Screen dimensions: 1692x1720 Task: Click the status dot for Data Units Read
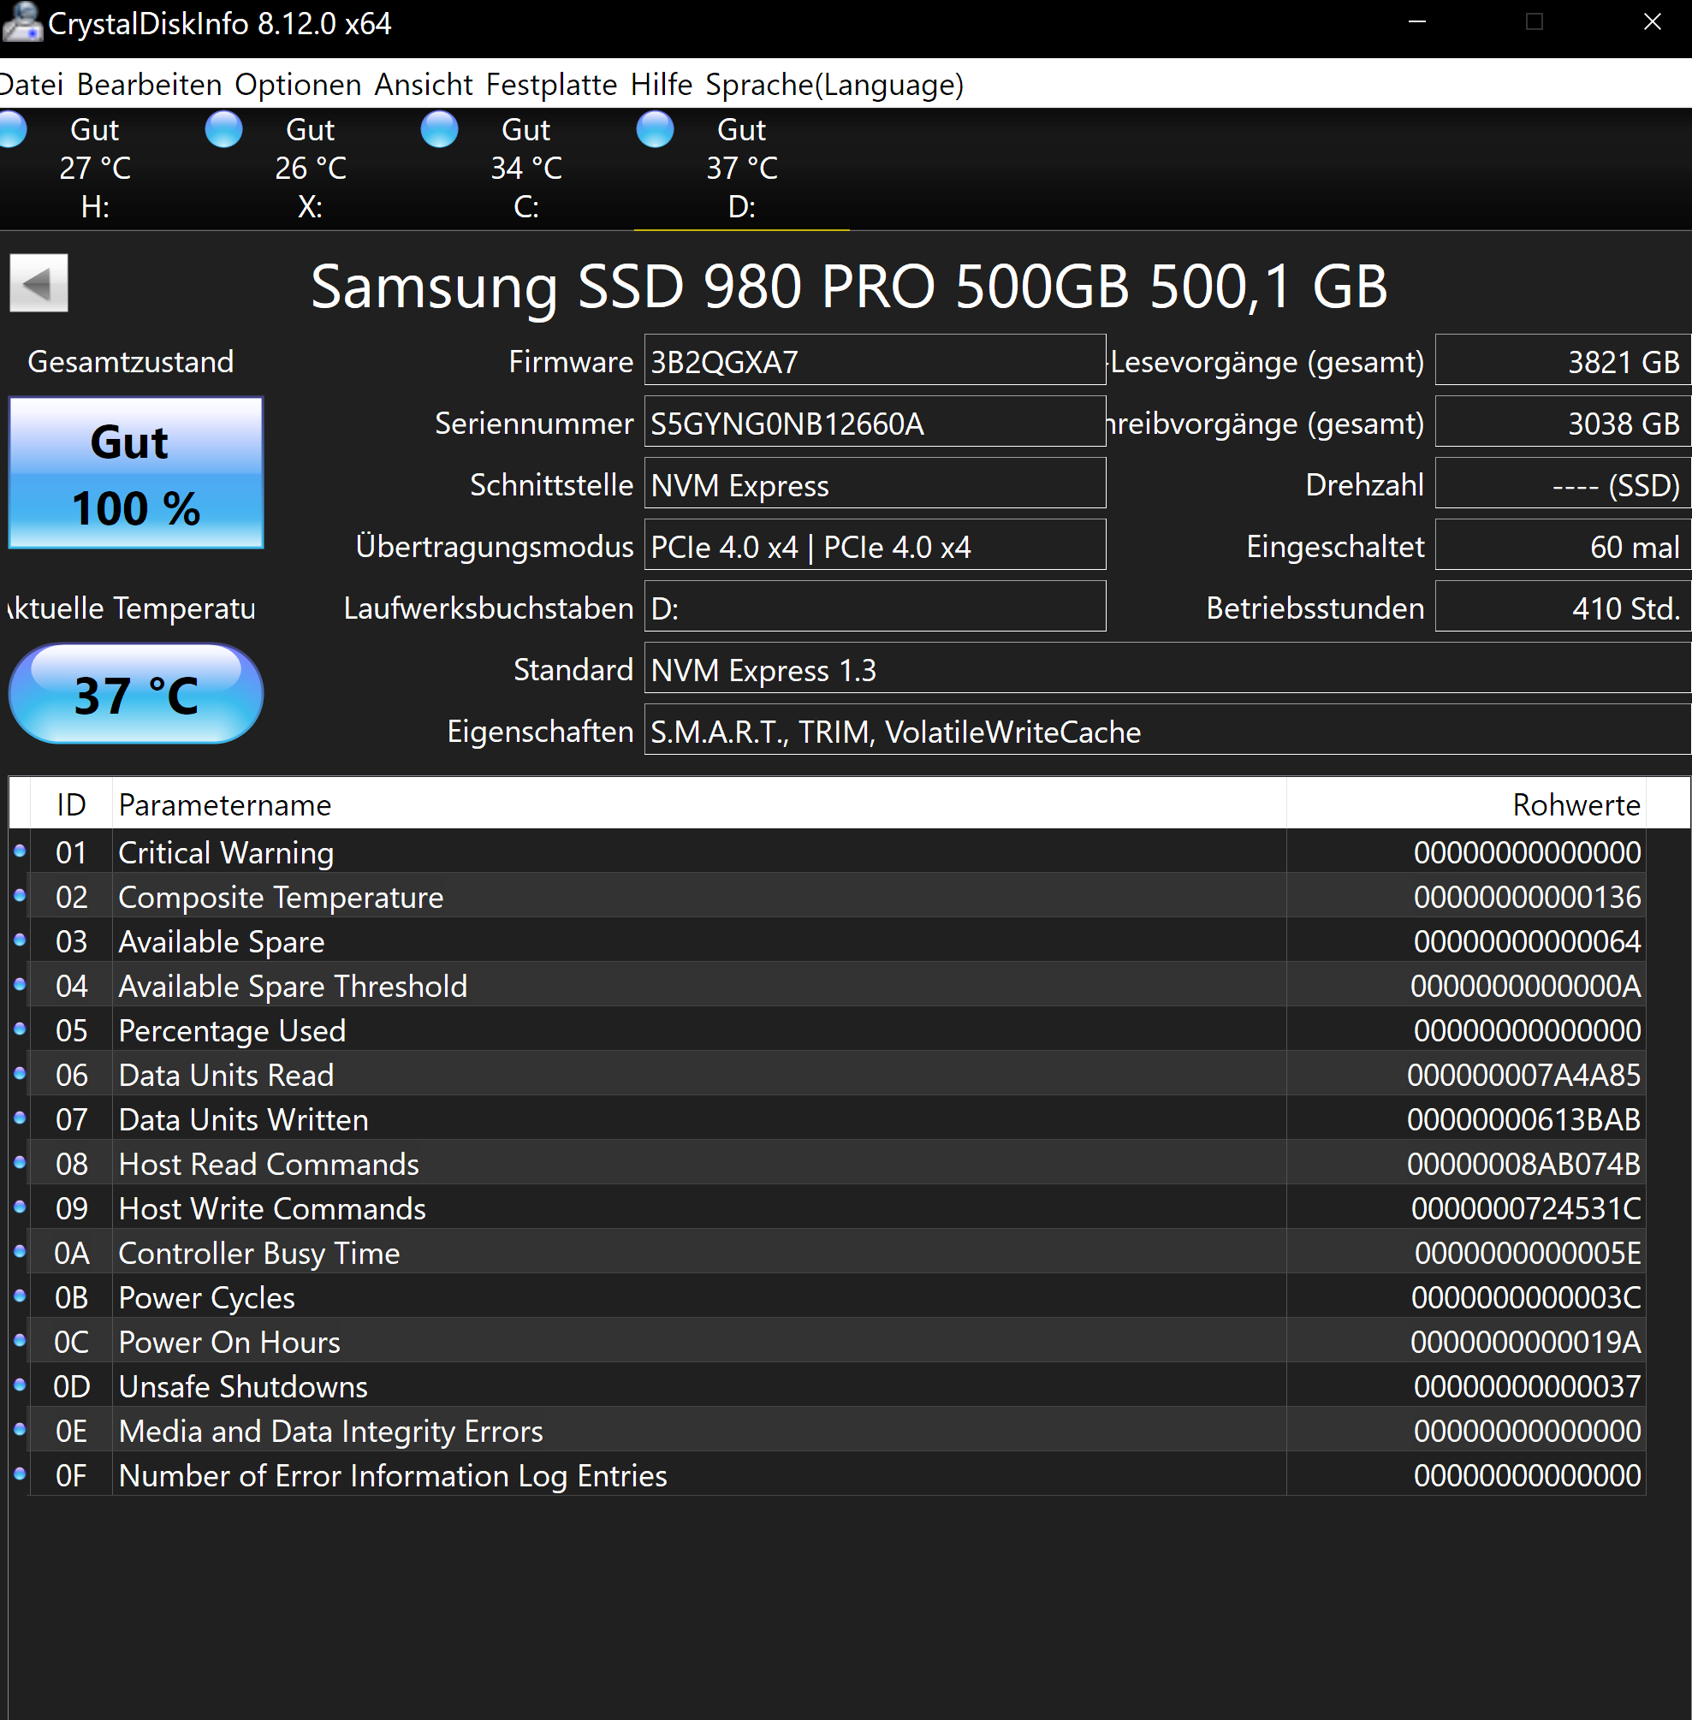point(20,1073)
